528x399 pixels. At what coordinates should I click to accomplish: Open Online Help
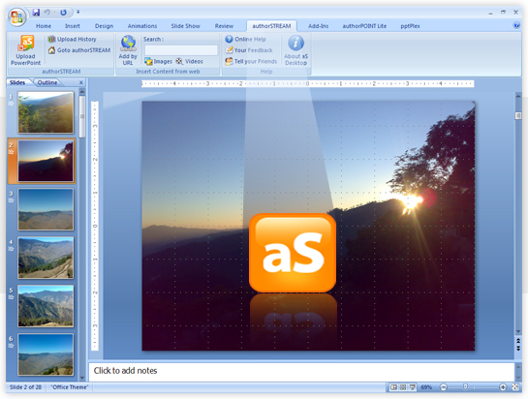(x=245, y=40)
